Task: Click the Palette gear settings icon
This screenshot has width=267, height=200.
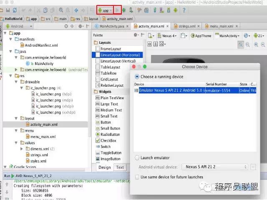Action: [136, 35]
